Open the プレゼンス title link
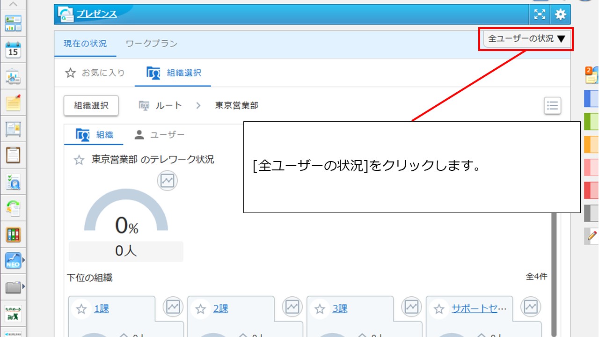 [x=96, y=14]
